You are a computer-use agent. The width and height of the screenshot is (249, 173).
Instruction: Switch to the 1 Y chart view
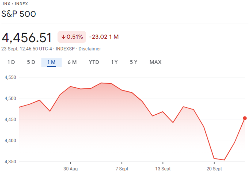[x=114, y=62]
